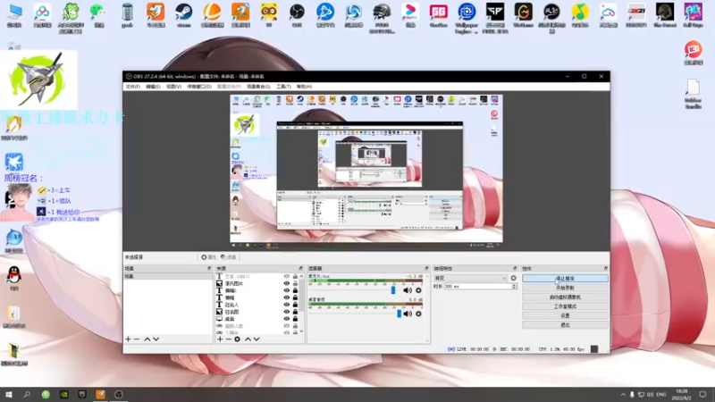Remove selected scene with minus icon
Viewport: 715px width, 402px height.
pyautogui.click(x=137, y=339)
